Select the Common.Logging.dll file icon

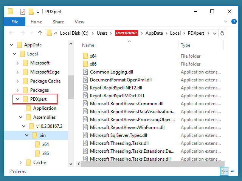point(85,72)
